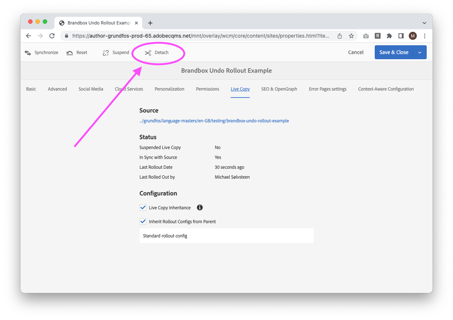Image resolution: width=453 pixels, height=320 pixels.
Task: Open the M profile avatar
Action: tap(413, 36)
